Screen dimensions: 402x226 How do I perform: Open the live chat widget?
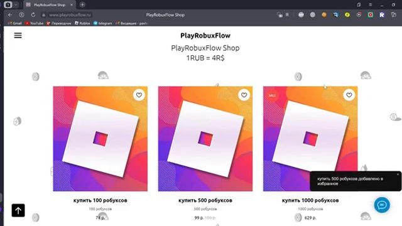point(382,205)
